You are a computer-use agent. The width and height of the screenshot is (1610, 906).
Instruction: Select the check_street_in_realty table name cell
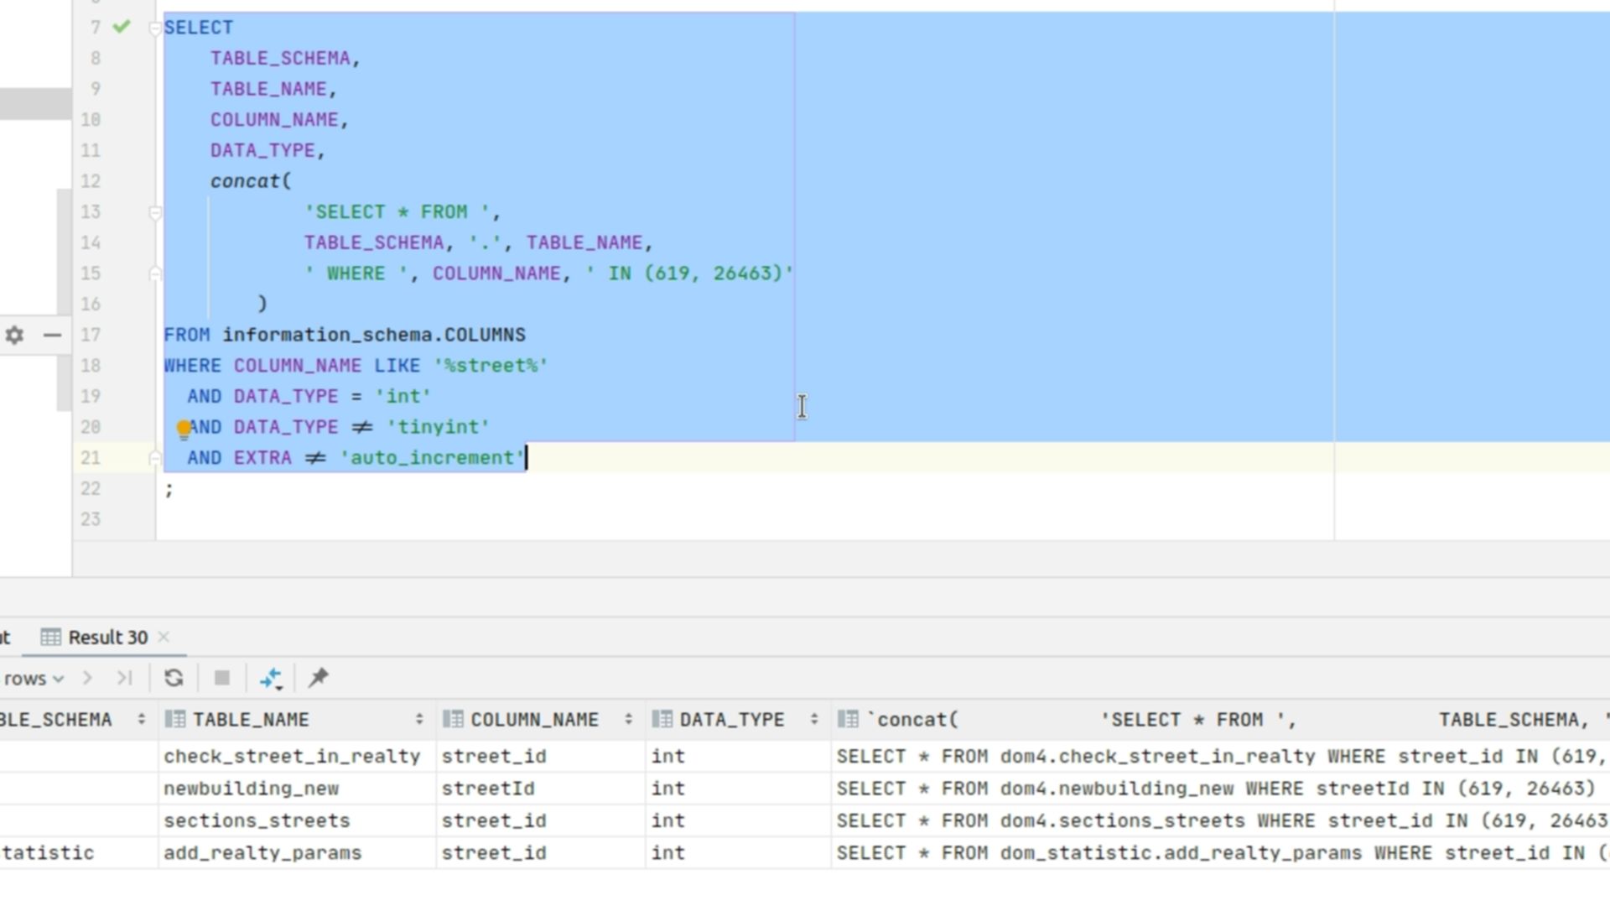click(x=297, y=757)
